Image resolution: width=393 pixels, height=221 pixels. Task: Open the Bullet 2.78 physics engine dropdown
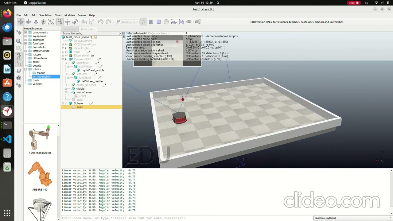click(130, 22)
